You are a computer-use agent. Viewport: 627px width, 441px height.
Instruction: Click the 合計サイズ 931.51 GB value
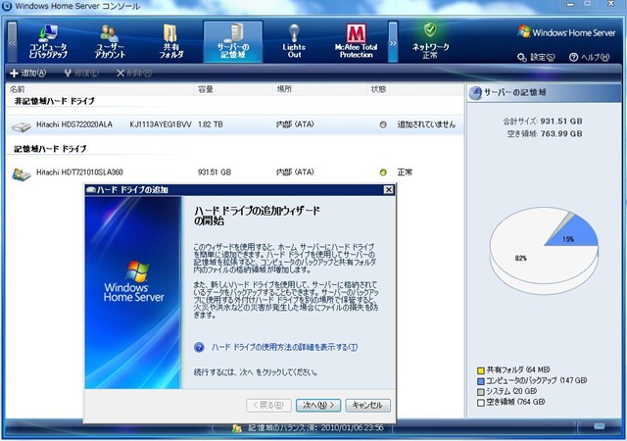click(x=561, y=122)
